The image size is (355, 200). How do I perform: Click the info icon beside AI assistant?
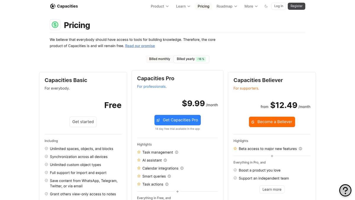coord(165,160)
